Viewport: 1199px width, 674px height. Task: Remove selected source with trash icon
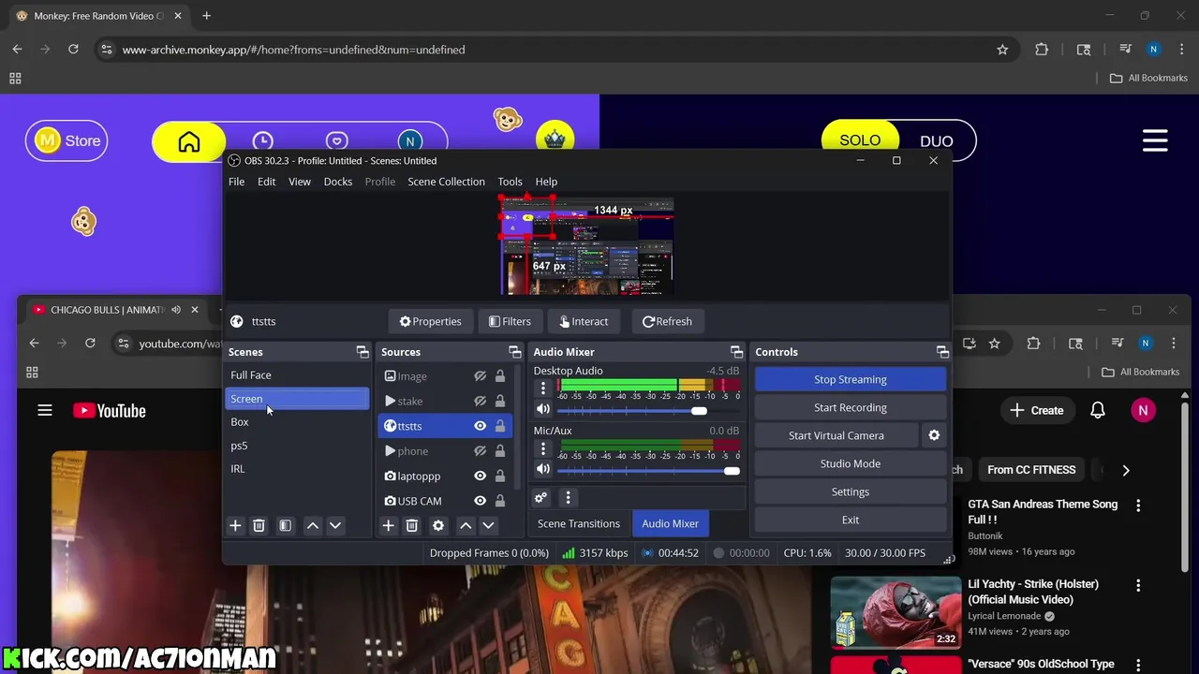coord(411,526)
